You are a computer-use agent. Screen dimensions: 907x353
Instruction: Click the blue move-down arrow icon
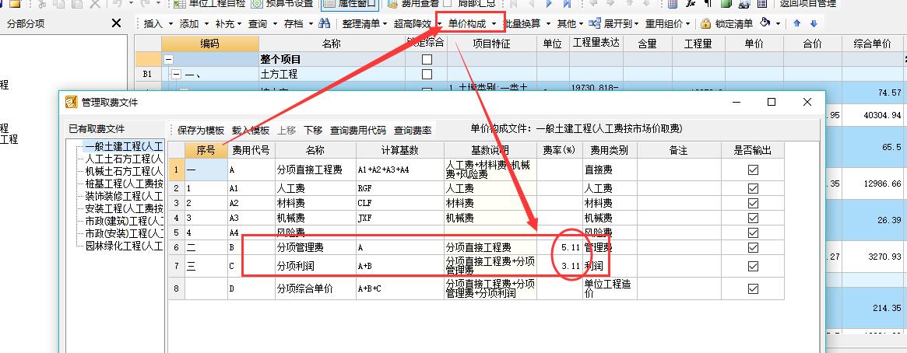814,23
